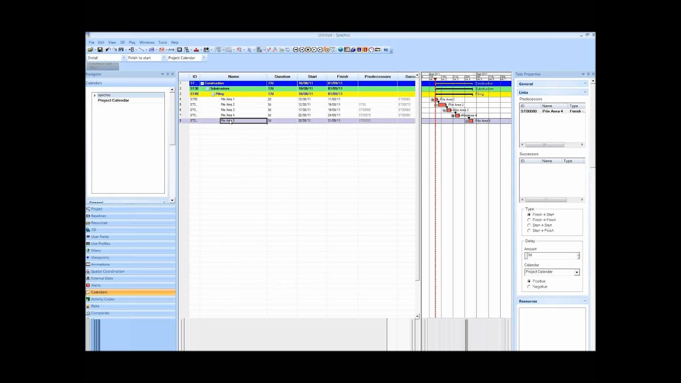Viewport: 681px width, 383px height.
Task: Open Spatial Coordination section in Navigator
Action: click(130, 271)
